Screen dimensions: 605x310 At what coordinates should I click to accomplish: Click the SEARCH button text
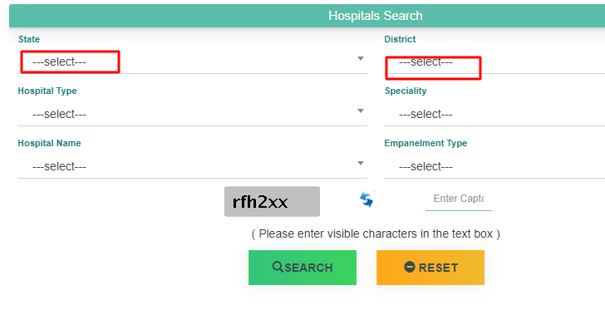click(x=308, y=268)
